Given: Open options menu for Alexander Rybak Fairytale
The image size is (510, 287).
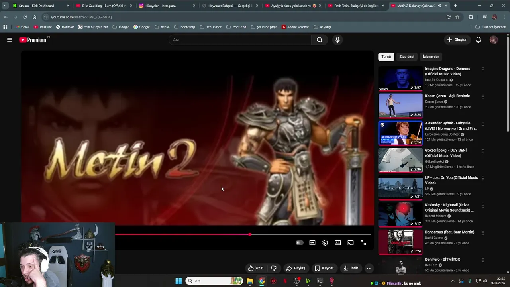Looking at the screenshot, I should [x=483, y=124].
